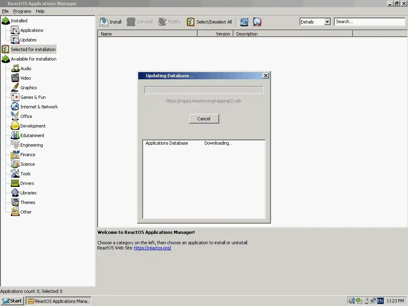Sort by the Name column header
Viewport: 408px width, 306px height.
point(147,34)
